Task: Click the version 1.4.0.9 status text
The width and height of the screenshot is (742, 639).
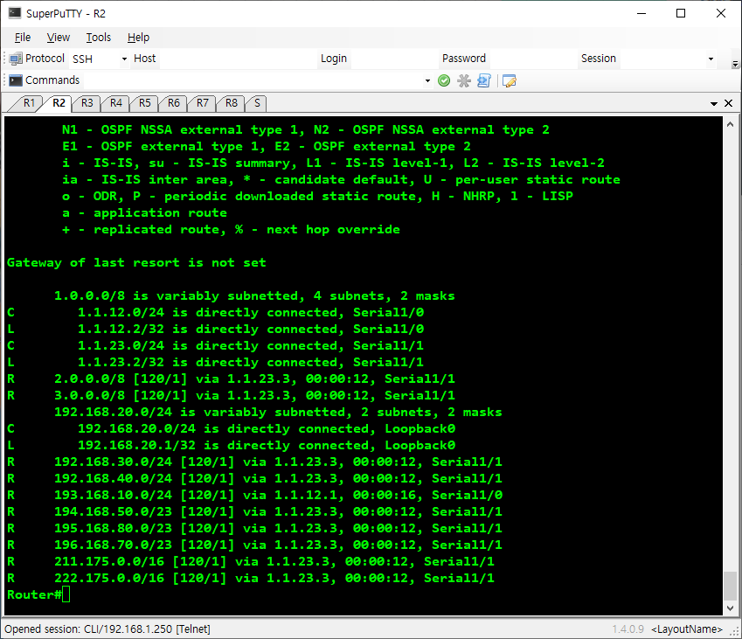Action: pos(628,629)
